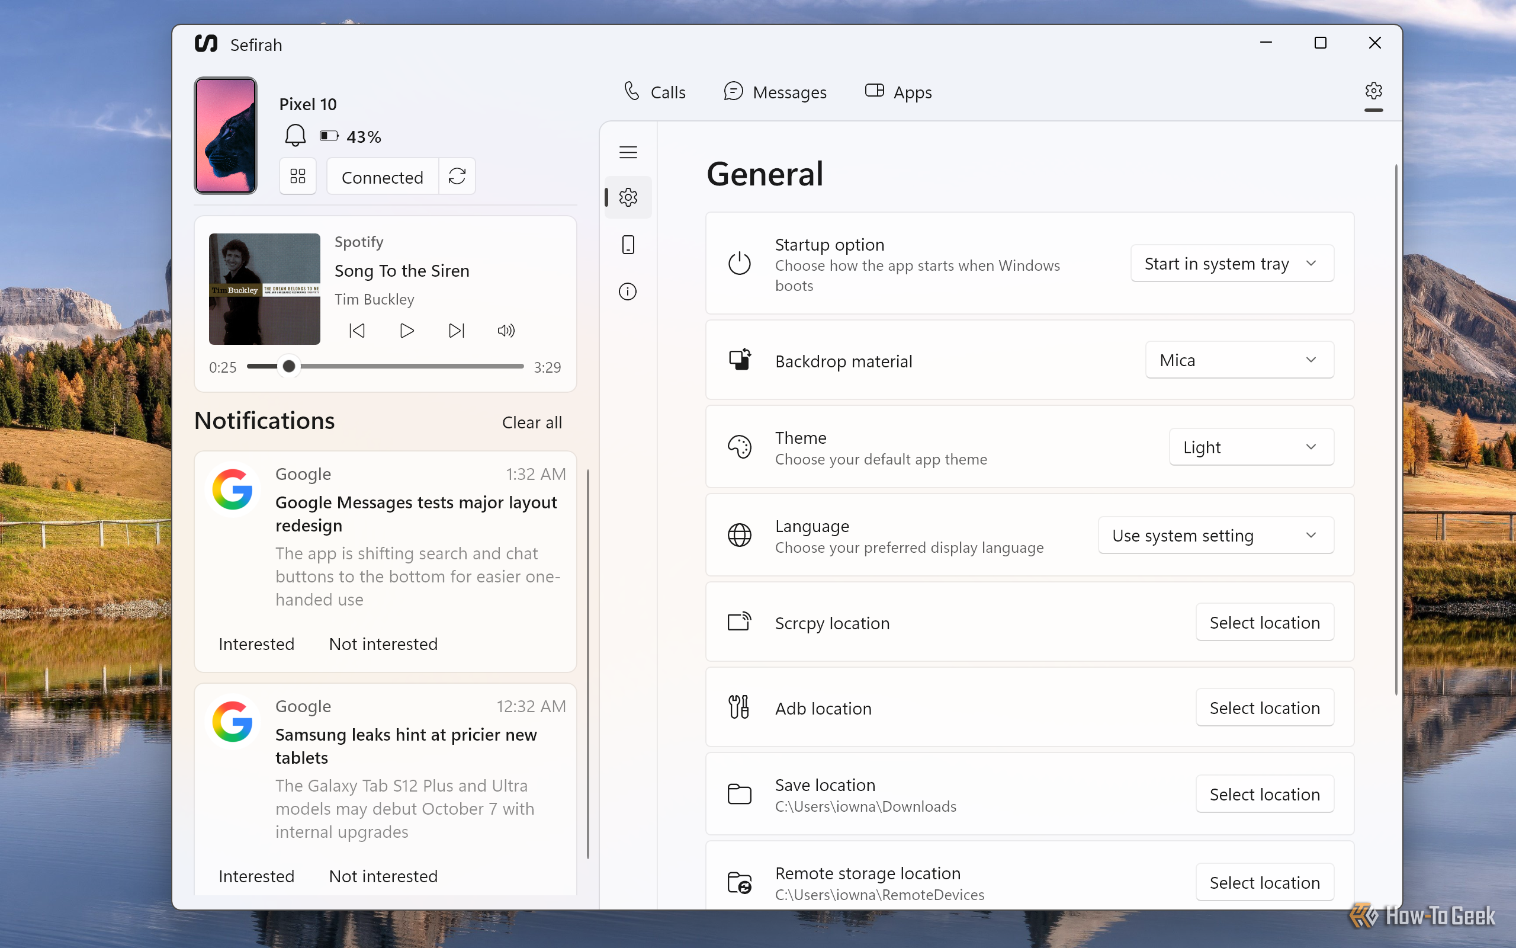Open the About info icon in sidebar
The image size is (1516, 948).
(x=628, y=292)
